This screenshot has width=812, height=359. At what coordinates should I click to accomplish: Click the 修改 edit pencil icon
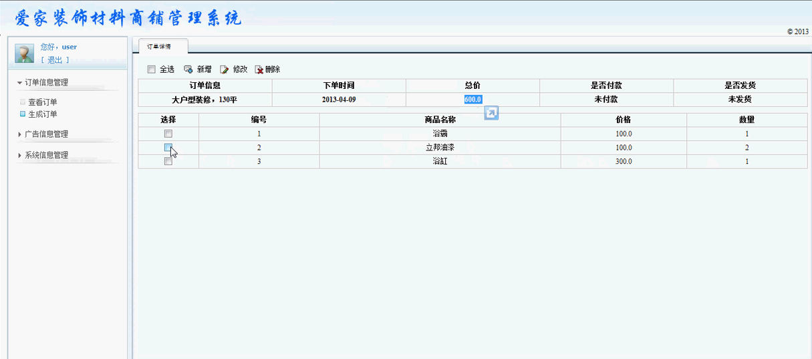(x=225, y=70)
